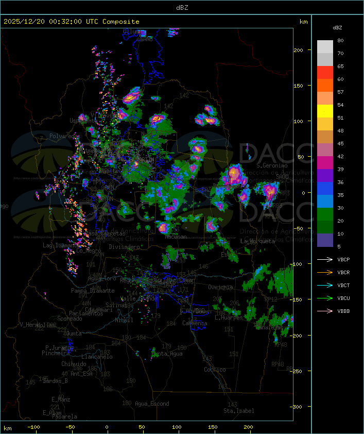Viewport: 364px width, 434px height.
Task: Click the pink VBBB arrow icon
Action: (325, 311)
